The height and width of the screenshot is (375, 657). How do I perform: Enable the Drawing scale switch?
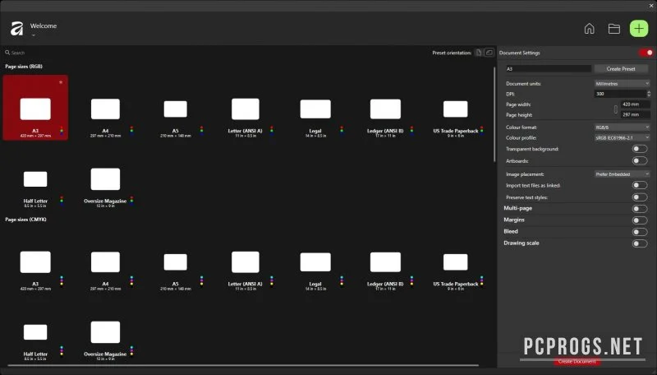pyautogui.click(x=640, y=243)
